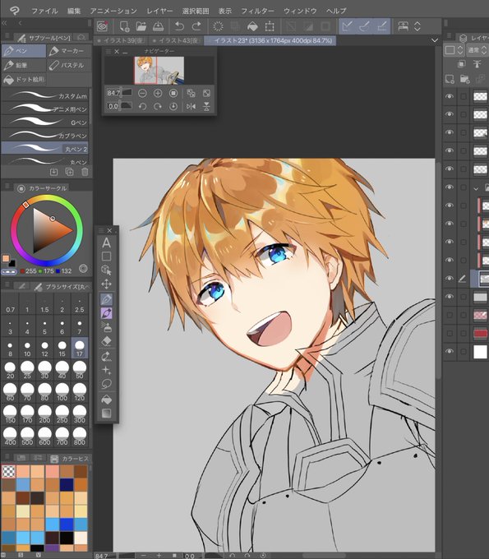Select the アニメ用ペン brush preset
The width and height of the screenshot is (489, 559).
[44, 109]
